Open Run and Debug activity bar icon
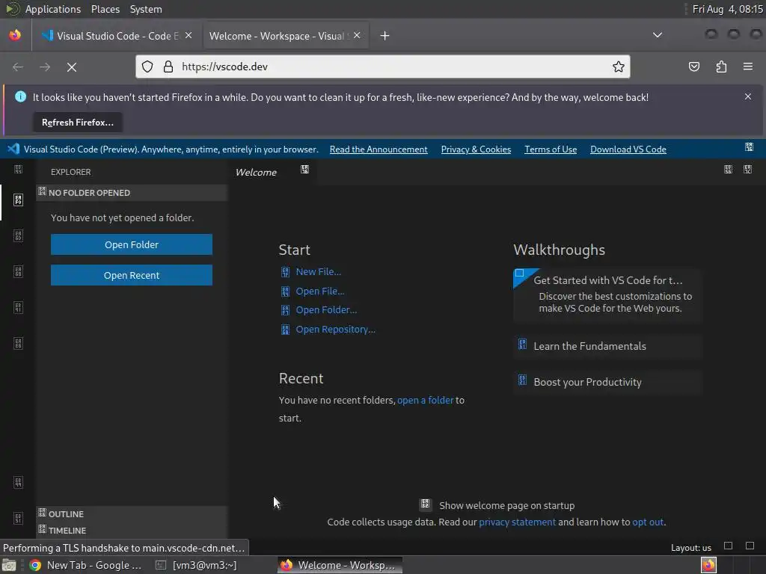The width and height of the screenshot is (766, 574). coord(18,307)
